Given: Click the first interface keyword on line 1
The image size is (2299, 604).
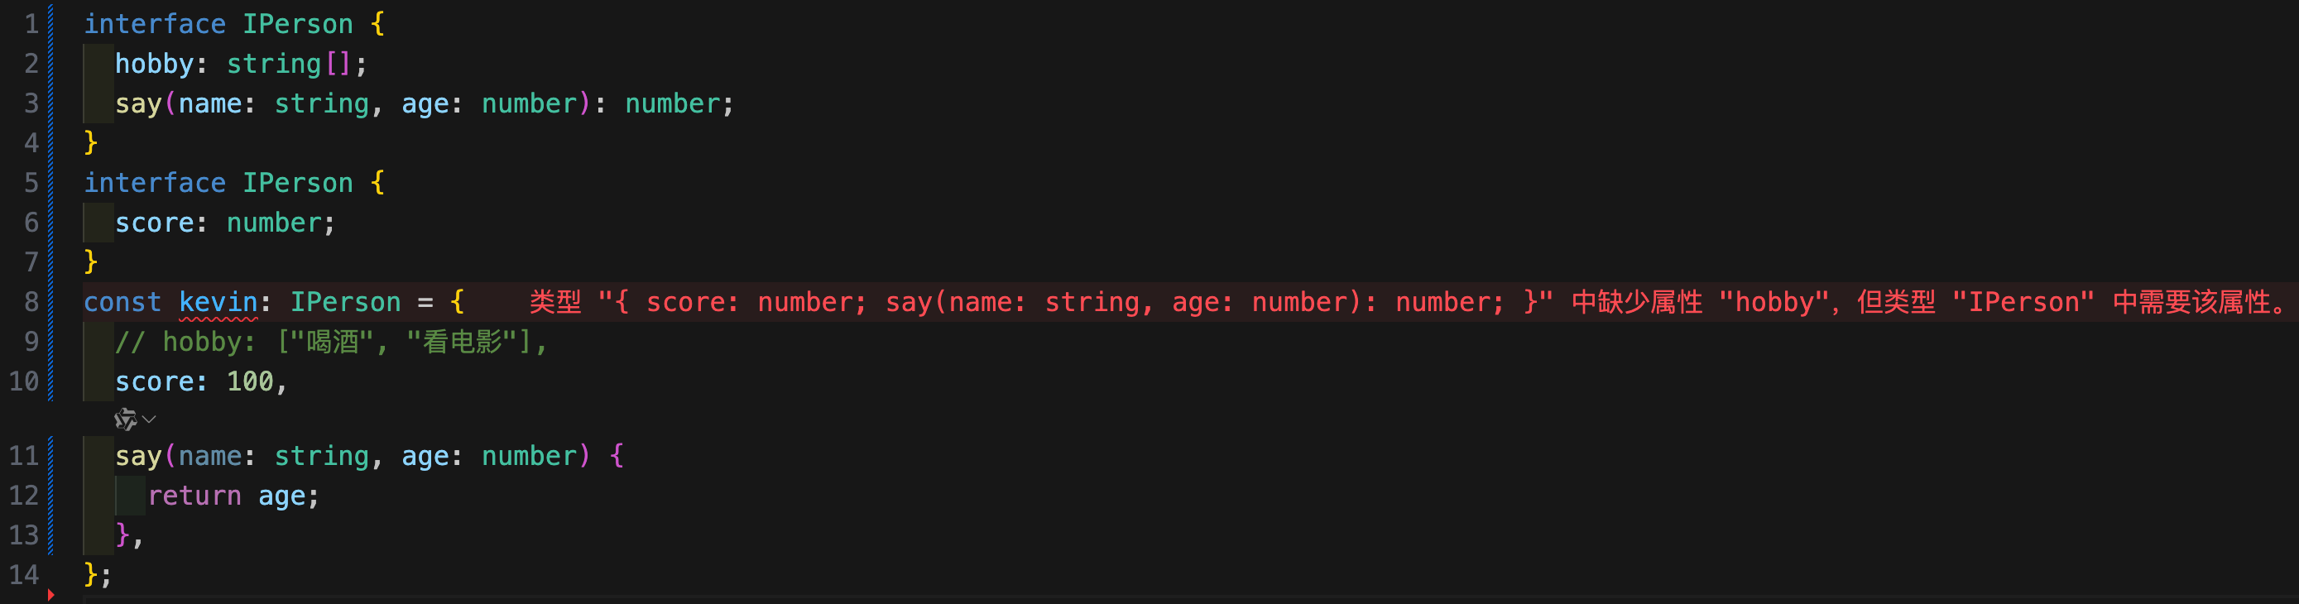Looking at the screenshot, I should [155, 24].
